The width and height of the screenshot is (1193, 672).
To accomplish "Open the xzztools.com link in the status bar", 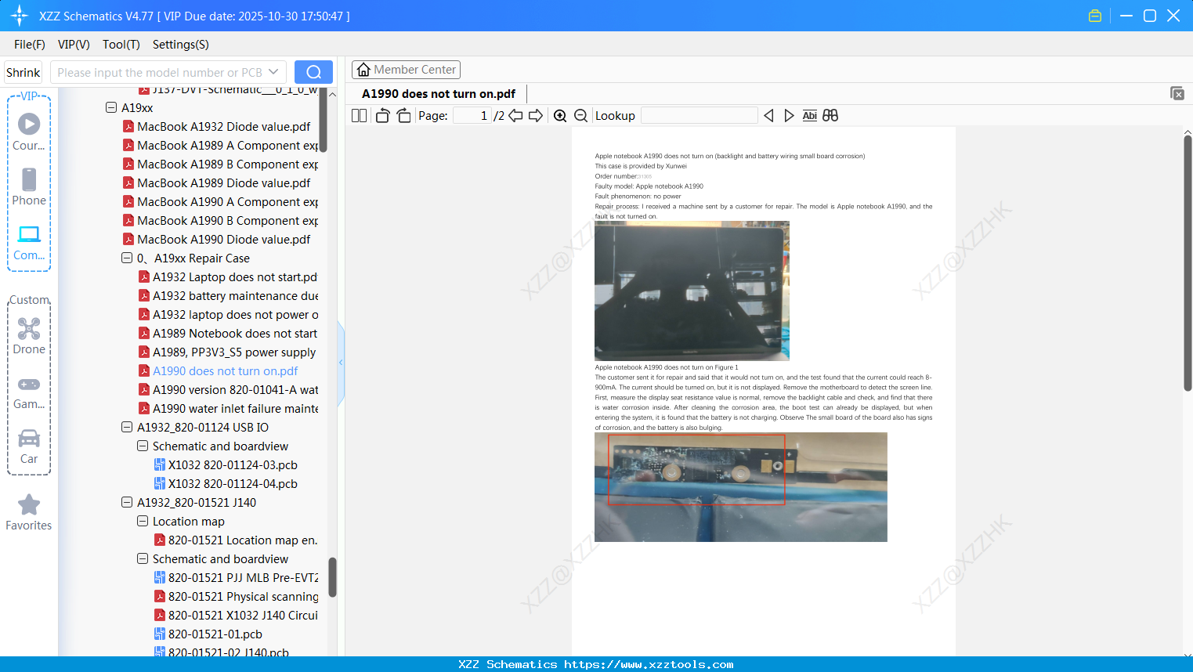I will [x=649, y=664].
